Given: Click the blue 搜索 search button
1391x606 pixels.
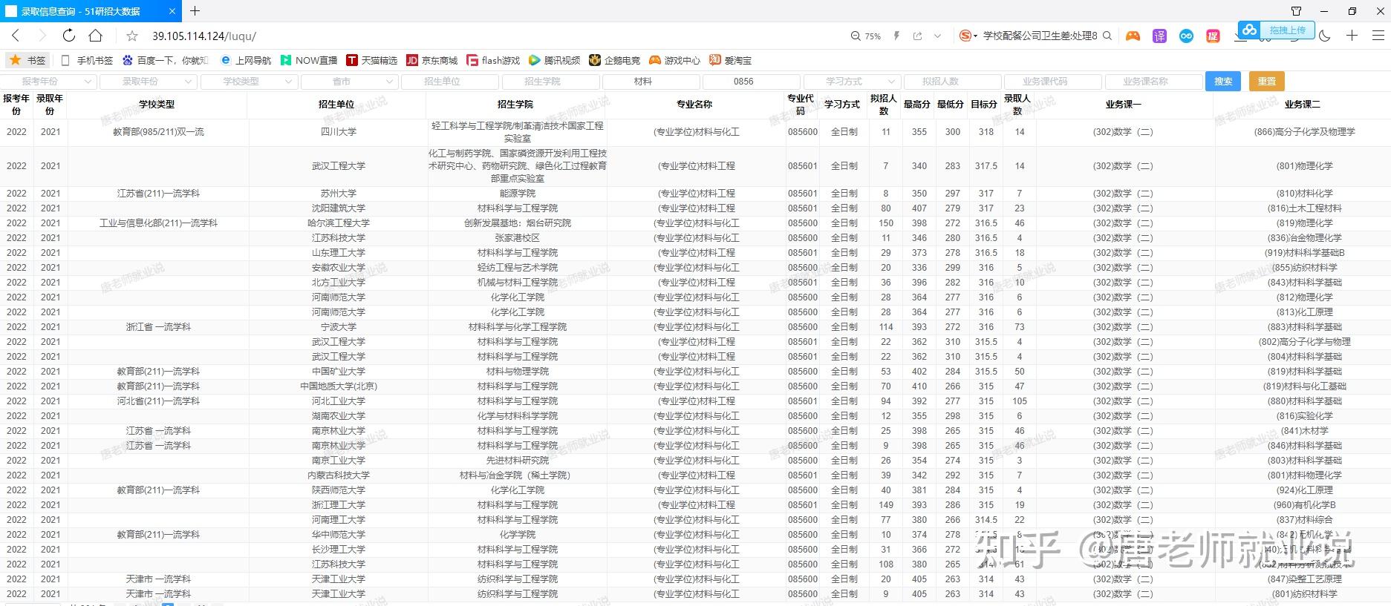Looking at the screenshot, I should click(x=1223, y=82).
